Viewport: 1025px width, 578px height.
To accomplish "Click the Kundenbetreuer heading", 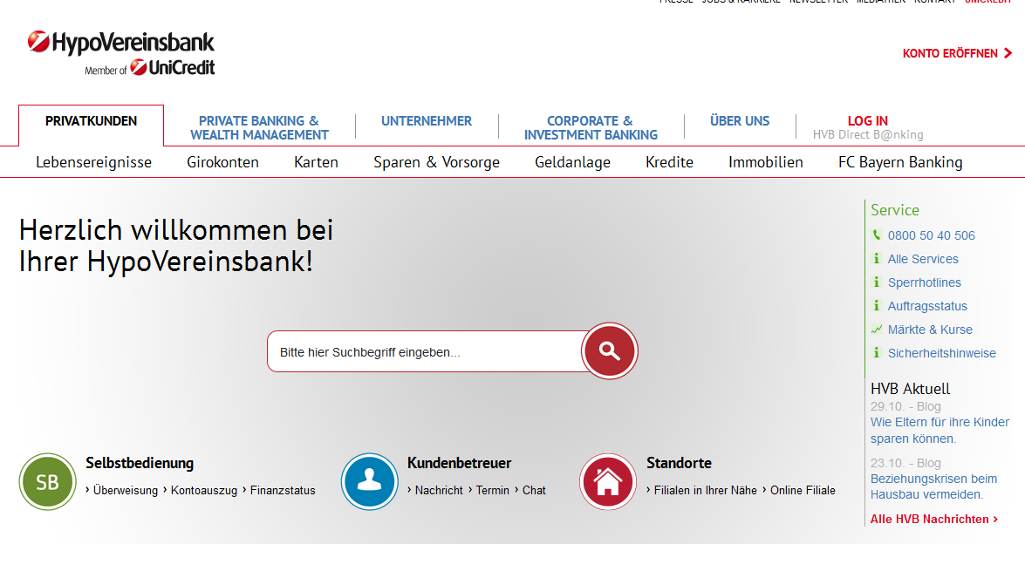I will click(x=460, y=463).
